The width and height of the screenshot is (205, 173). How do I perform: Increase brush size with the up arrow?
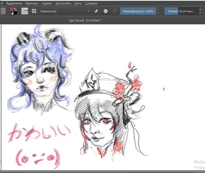(200, 9)
